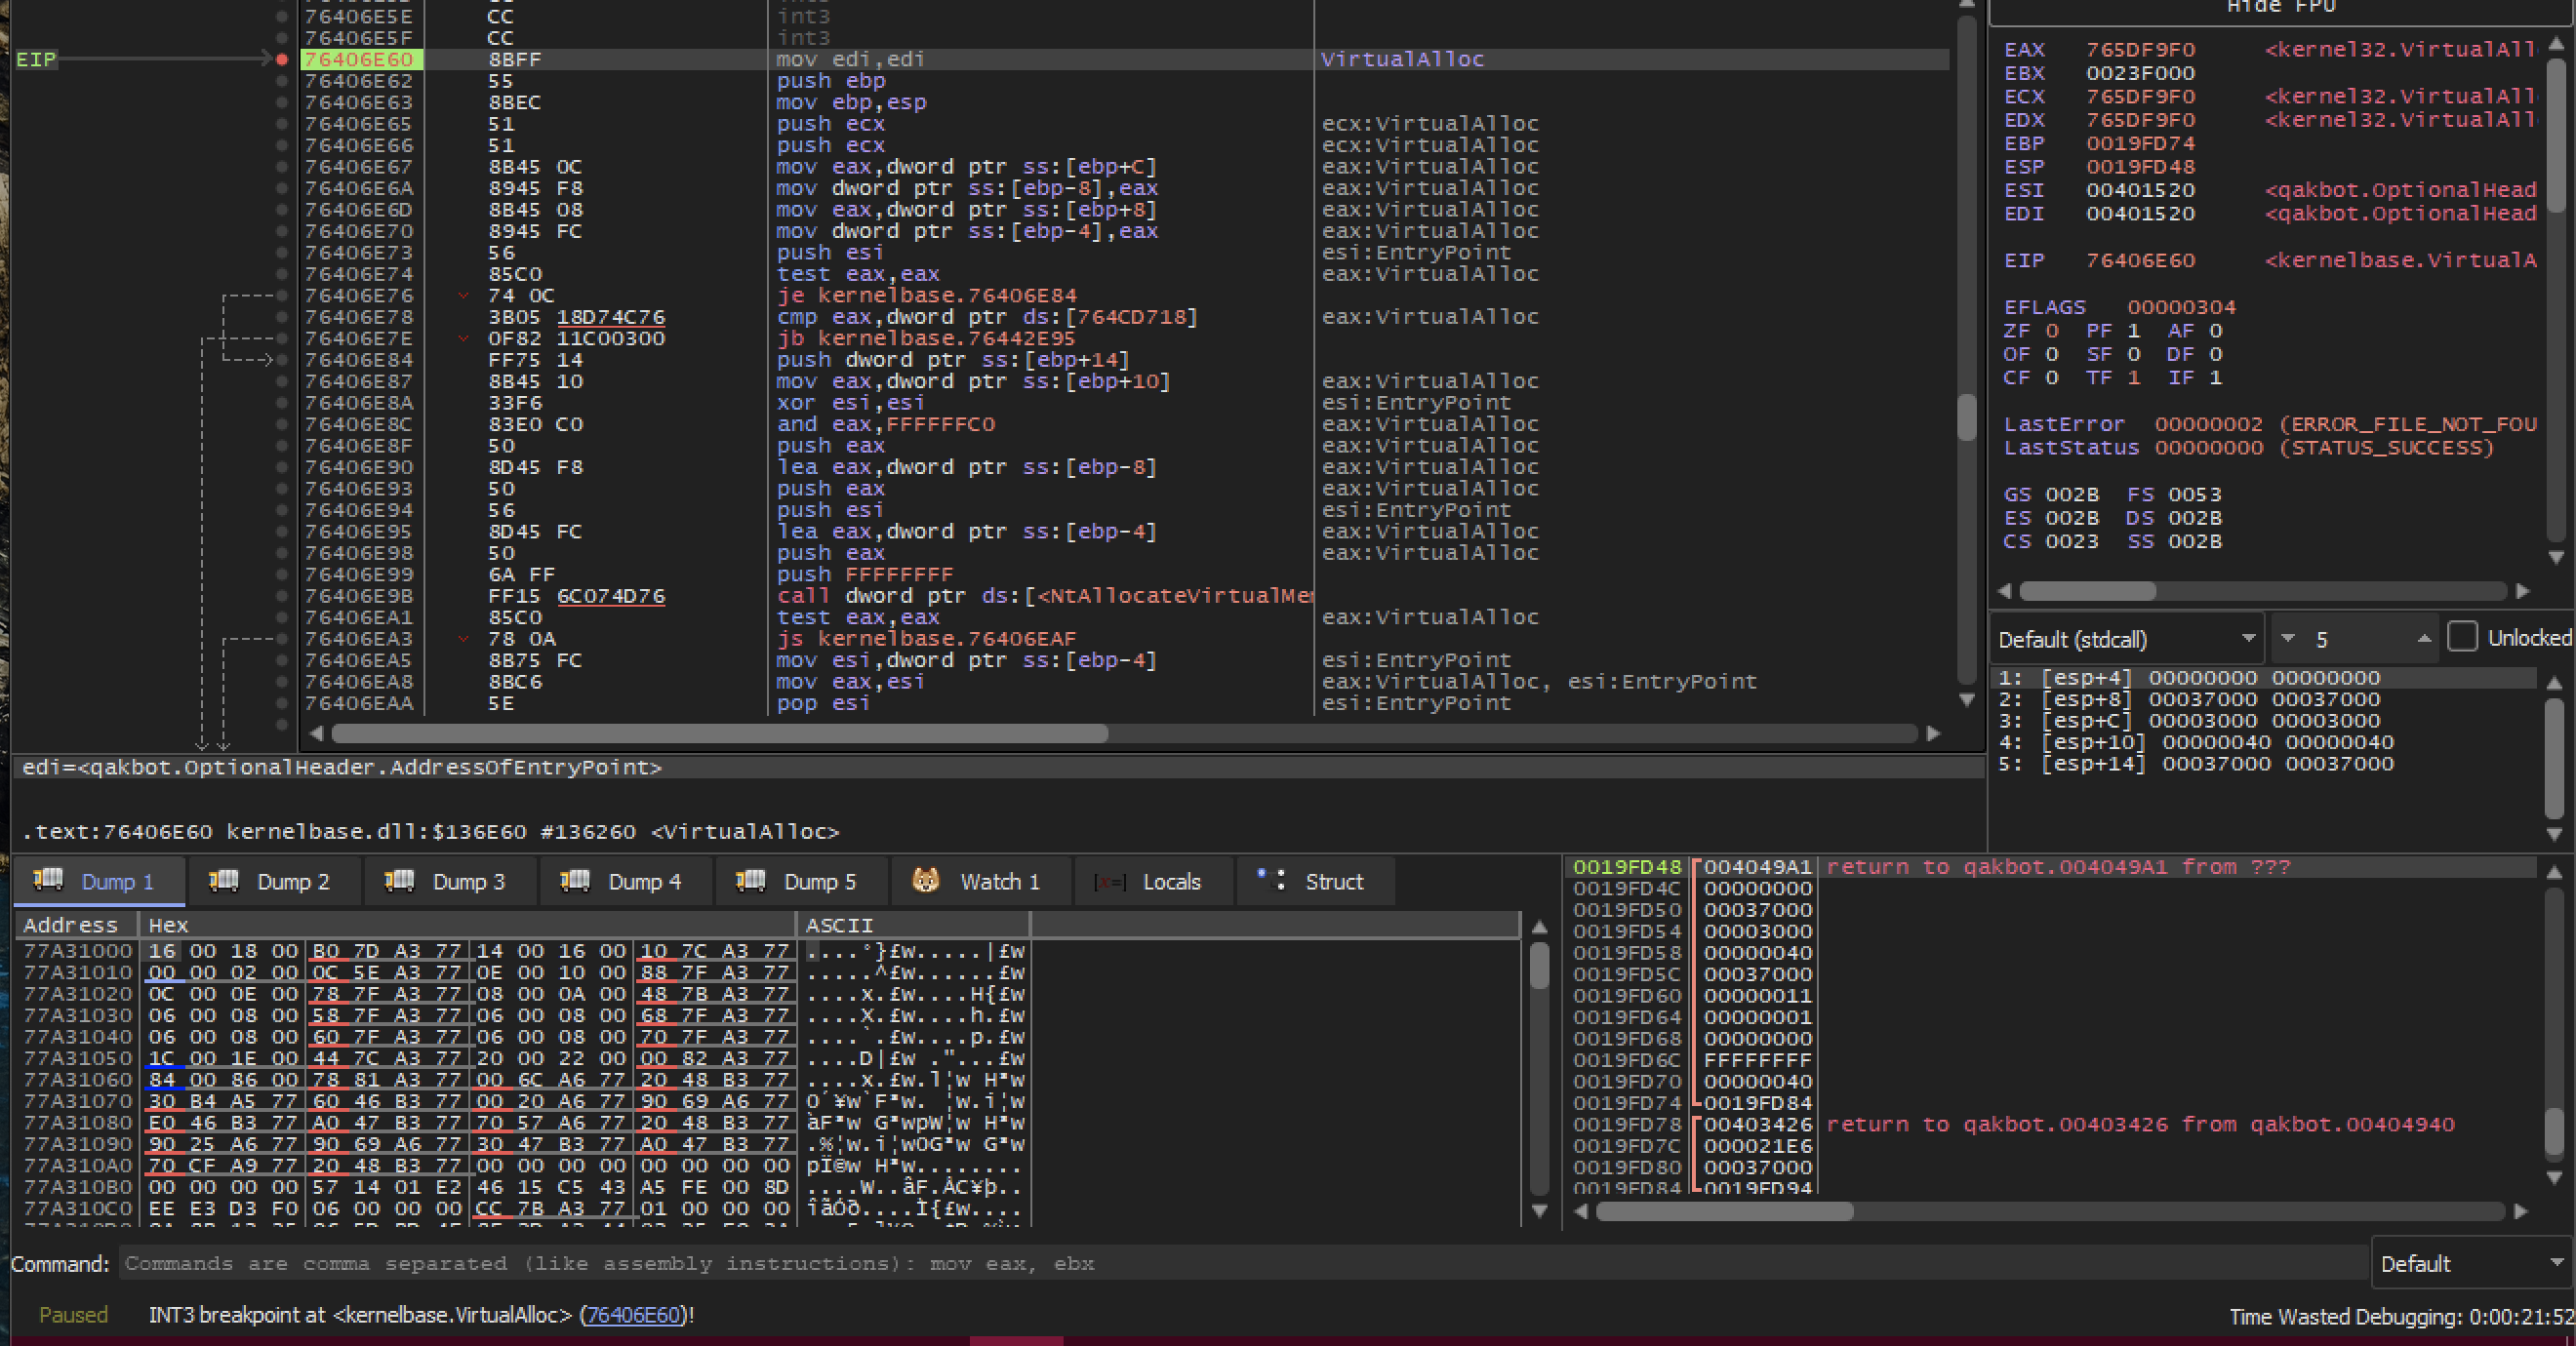Click dump pane scroll-up arrow

(1539, 927)
